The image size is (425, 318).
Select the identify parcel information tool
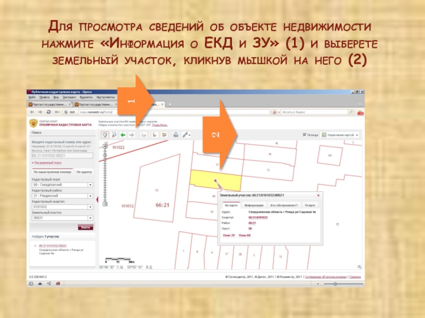coord(143,135)
